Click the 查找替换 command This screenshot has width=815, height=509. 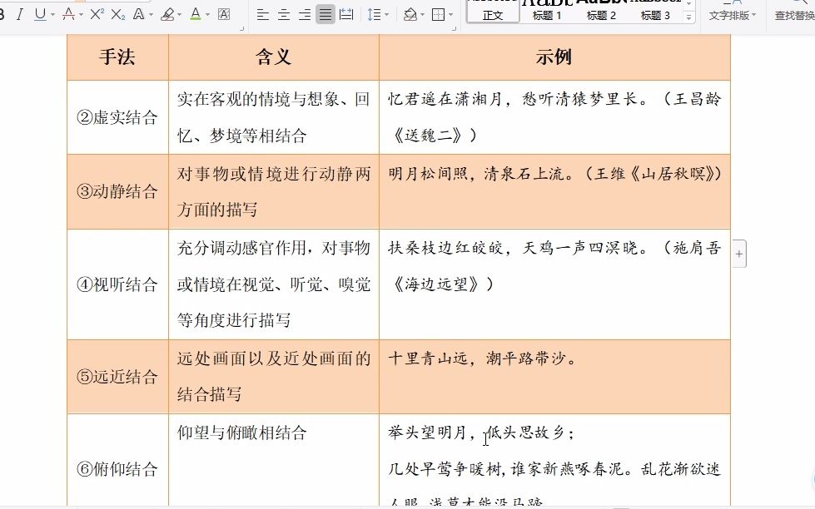796,14
